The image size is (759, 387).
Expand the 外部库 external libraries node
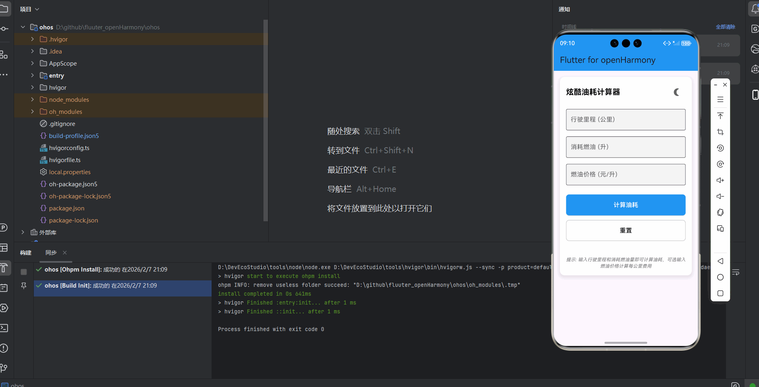point(23,232)
